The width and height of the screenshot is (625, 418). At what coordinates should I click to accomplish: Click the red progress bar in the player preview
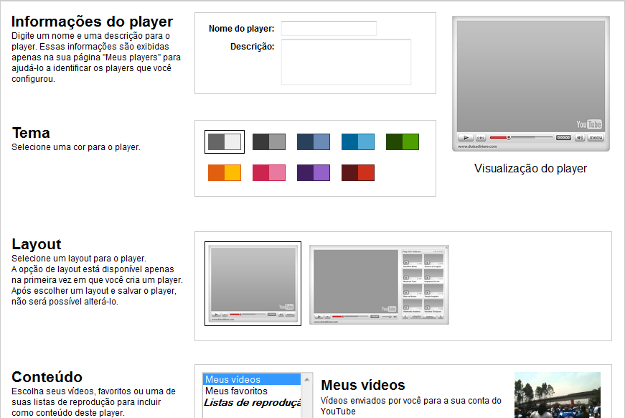[499, 137]
